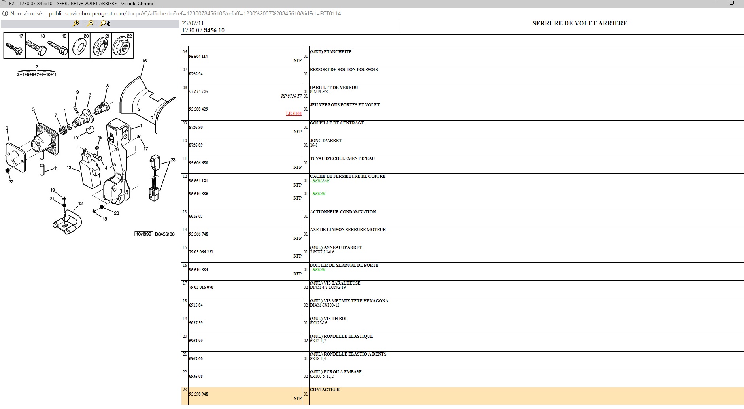
Task: Click ACTIONNEUR CONDAMNATION description
Action: pos(343,212)
